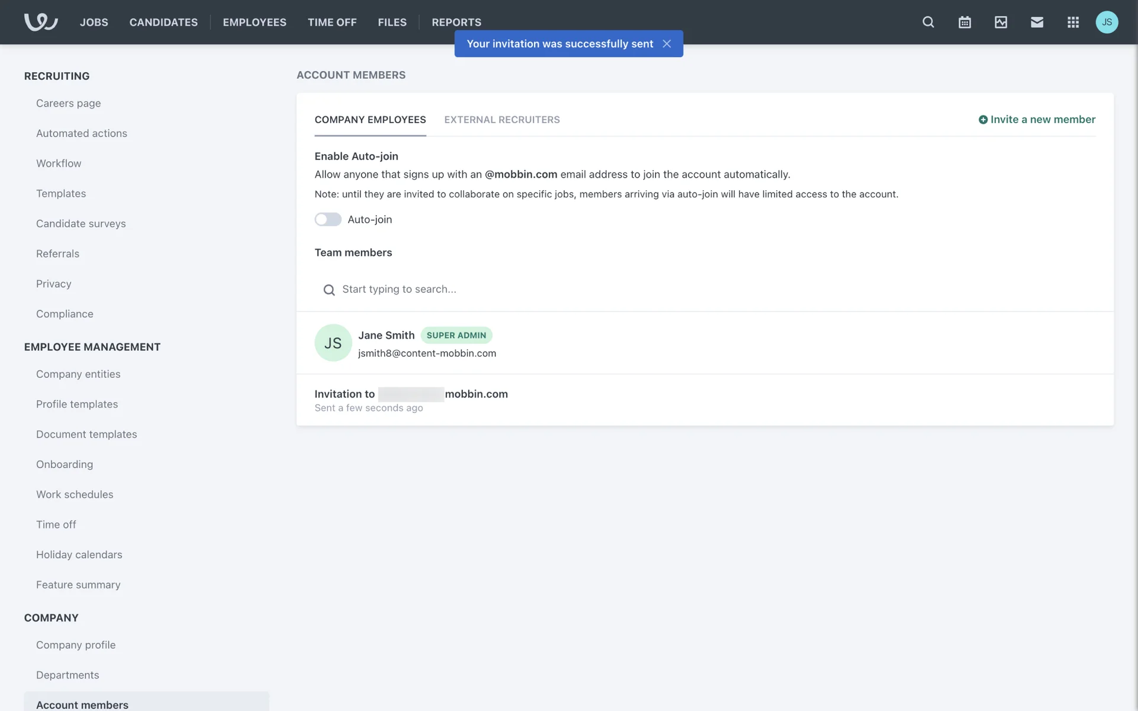The height and width of the screenshot is (711, 1138).
Task: Click the JS user avatar in header
Action: (1107, 22)
